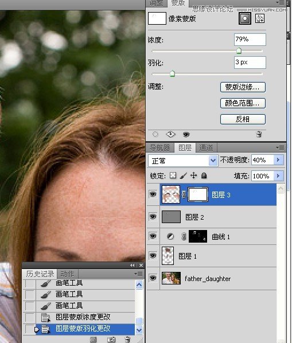Click the 浓度 density slider handle
Screen dimensions: 292x343
point(239,50)
